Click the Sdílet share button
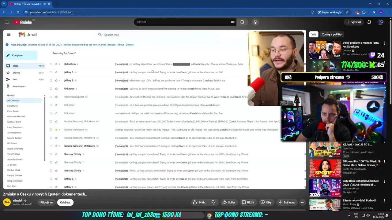The height and width of the screenshot is (220, 392). [228, 202]
